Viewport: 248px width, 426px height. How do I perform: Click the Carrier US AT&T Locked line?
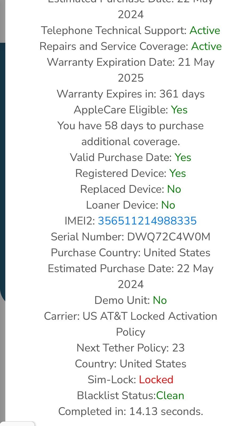coord(131,316)
